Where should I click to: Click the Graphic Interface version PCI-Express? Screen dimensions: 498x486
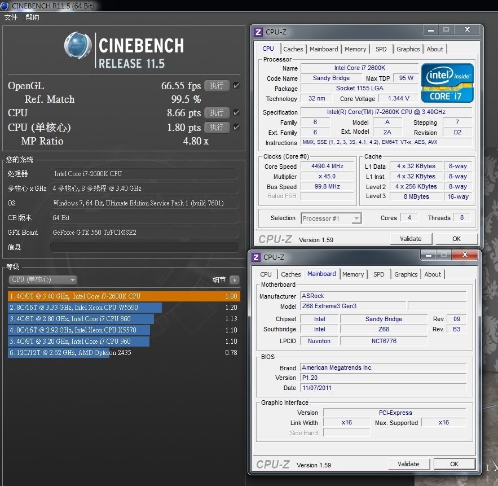click(x=395, y=413)
